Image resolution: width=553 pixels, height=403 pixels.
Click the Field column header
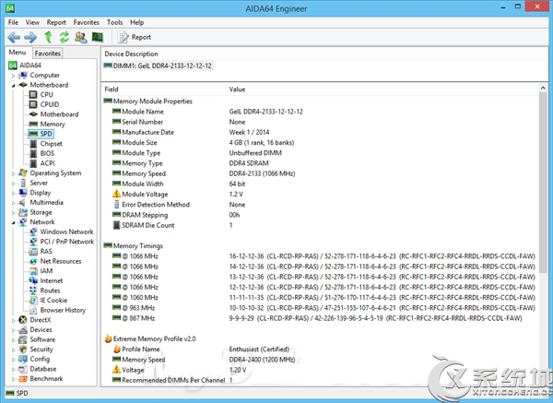[163, 89]
